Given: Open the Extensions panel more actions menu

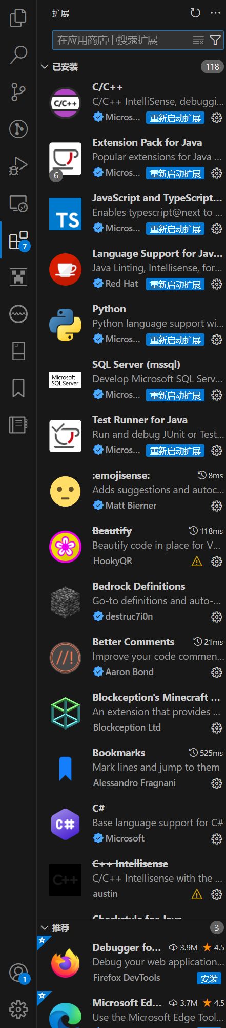Looking at the screenshot, I should (x=215, y=13).
